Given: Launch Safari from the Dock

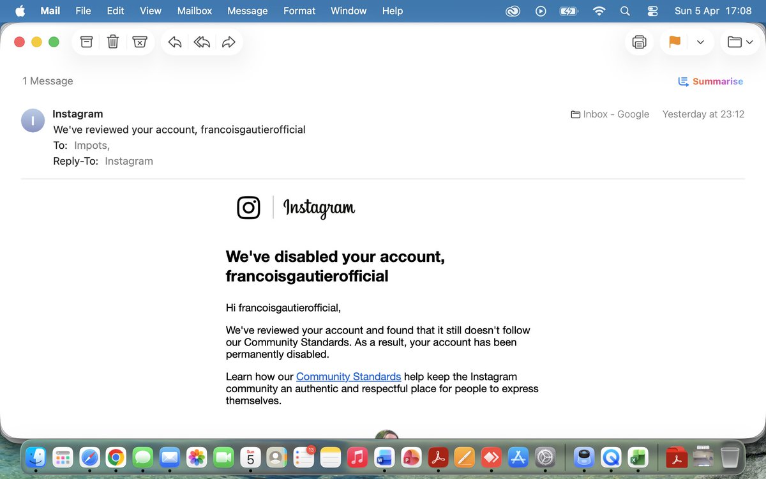Looking at the screenshot, I should (x=89, y=457).
